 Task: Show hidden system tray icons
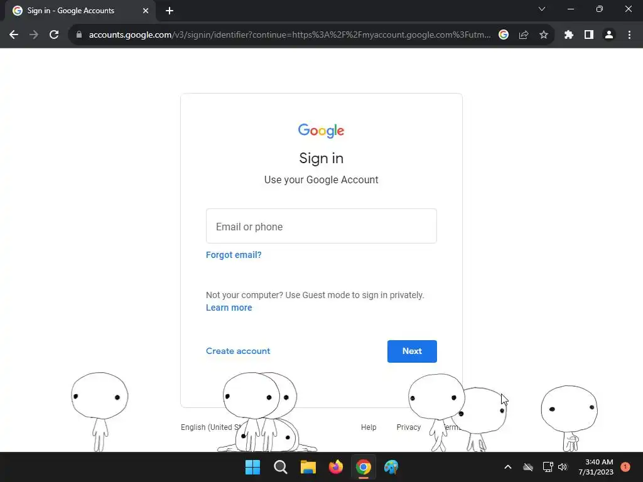click(x=507, y=467)
